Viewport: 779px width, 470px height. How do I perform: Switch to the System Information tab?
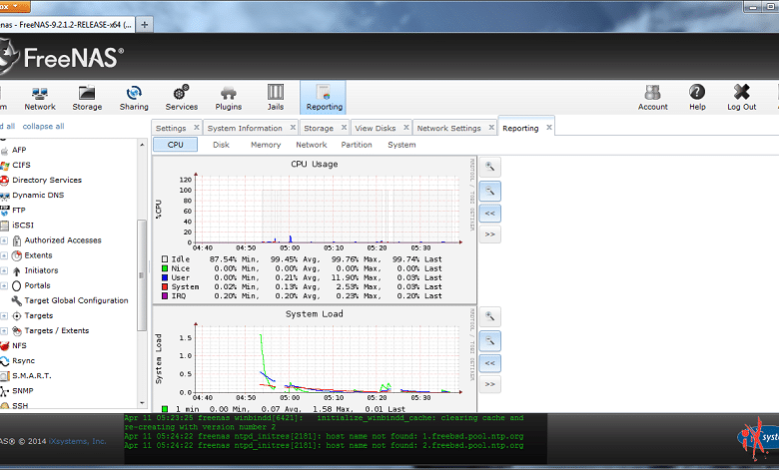(x=245, y=128)
